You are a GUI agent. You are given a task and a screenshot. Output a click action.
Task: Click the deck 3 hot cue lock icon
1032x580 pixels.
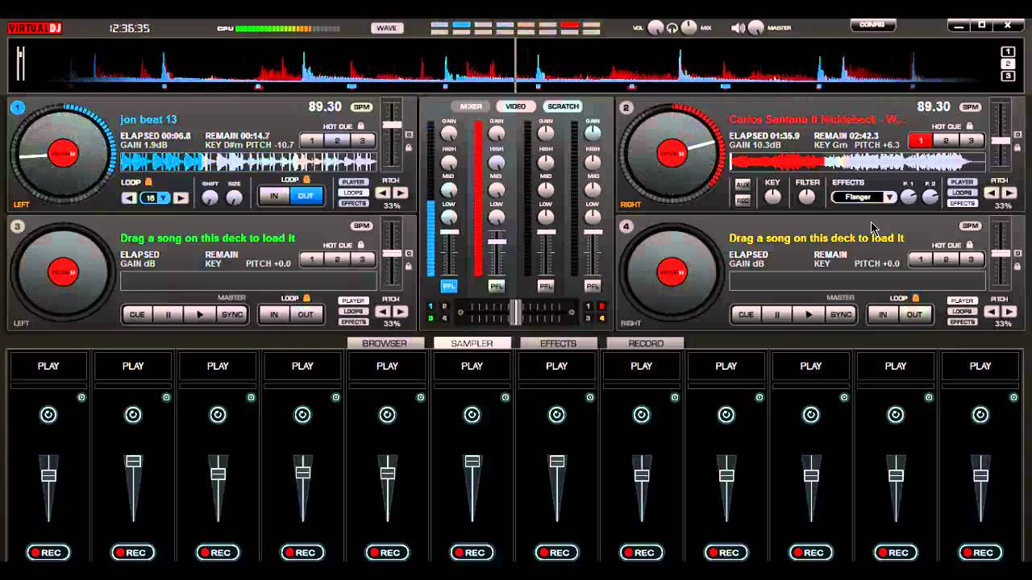(x=360, y=245)
